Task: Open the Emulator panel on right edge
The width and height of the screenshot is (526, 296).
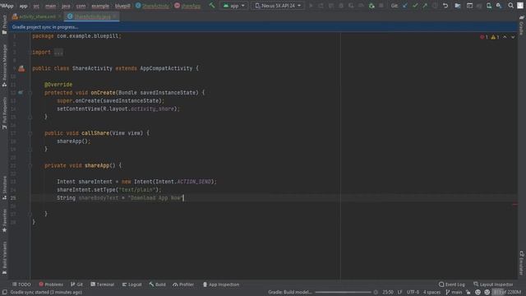Action: pos(521,262)
